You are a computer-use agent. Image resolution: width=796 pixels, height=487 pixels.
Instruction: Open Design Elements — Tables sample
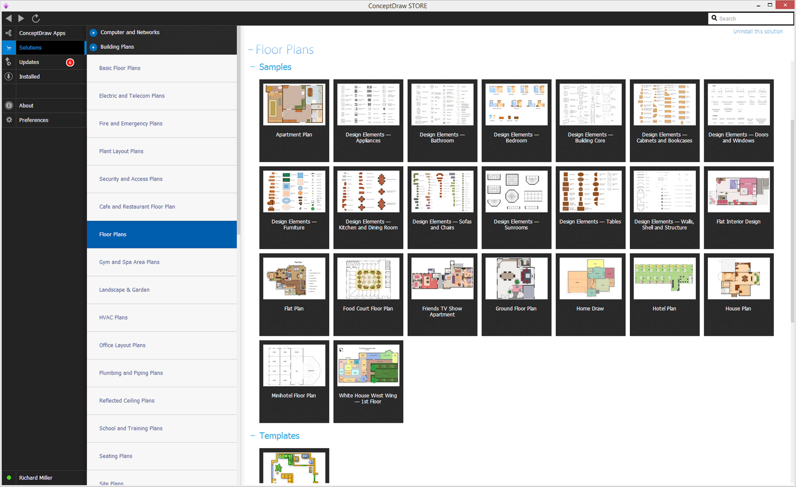590,208
